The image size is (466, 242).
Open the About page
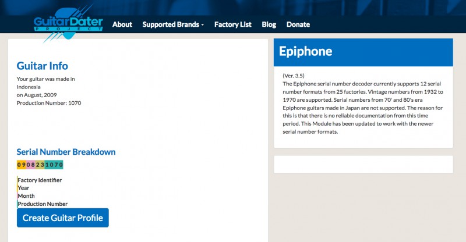point(122,24)
